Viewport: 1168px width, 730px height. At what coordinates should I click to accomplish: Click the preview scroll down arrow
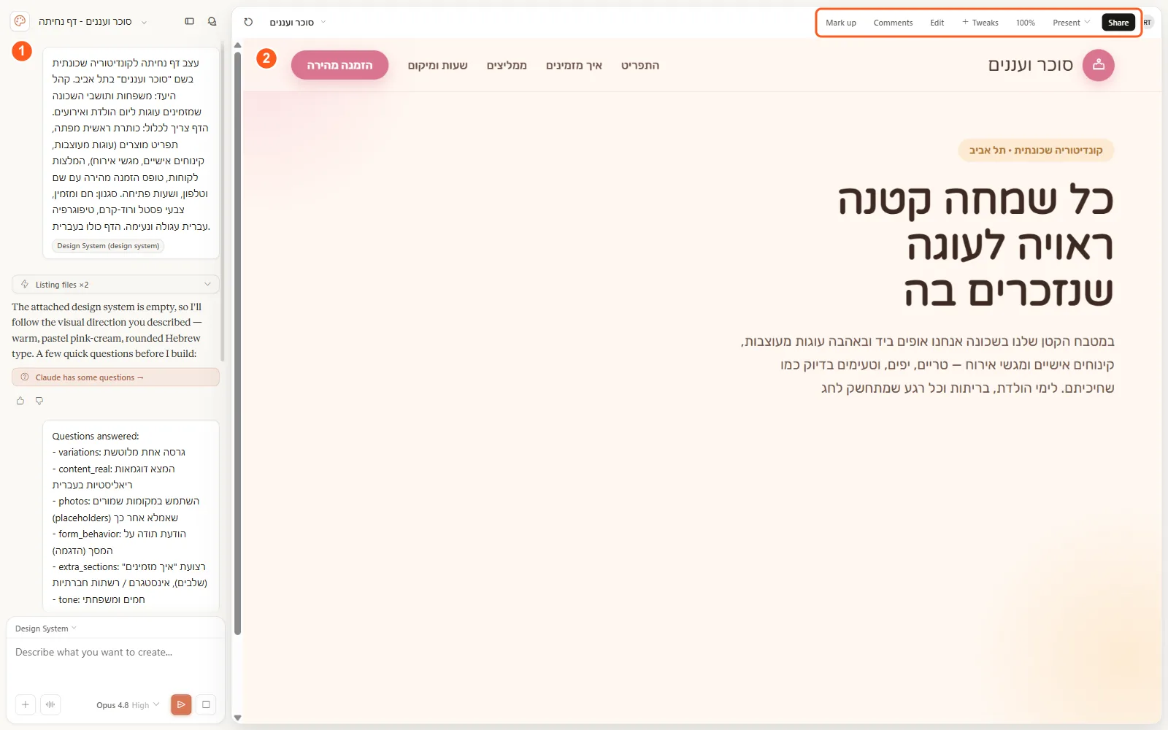(x=237, y=718)
